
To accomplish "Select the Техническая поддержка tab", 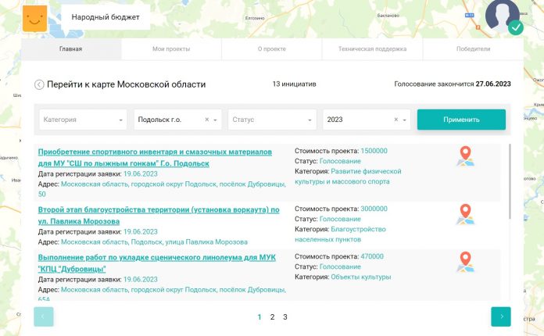I will tap(372, 48).
